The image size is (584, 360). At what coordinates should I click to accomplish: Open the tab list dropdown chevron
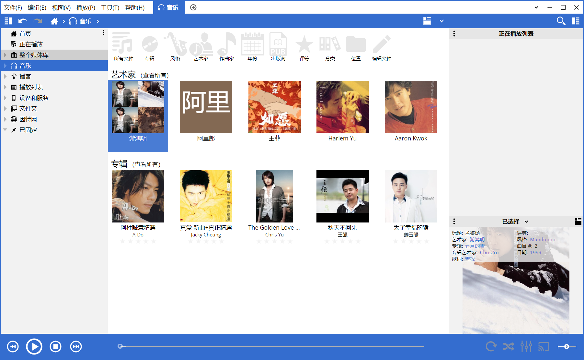[536, 7]
